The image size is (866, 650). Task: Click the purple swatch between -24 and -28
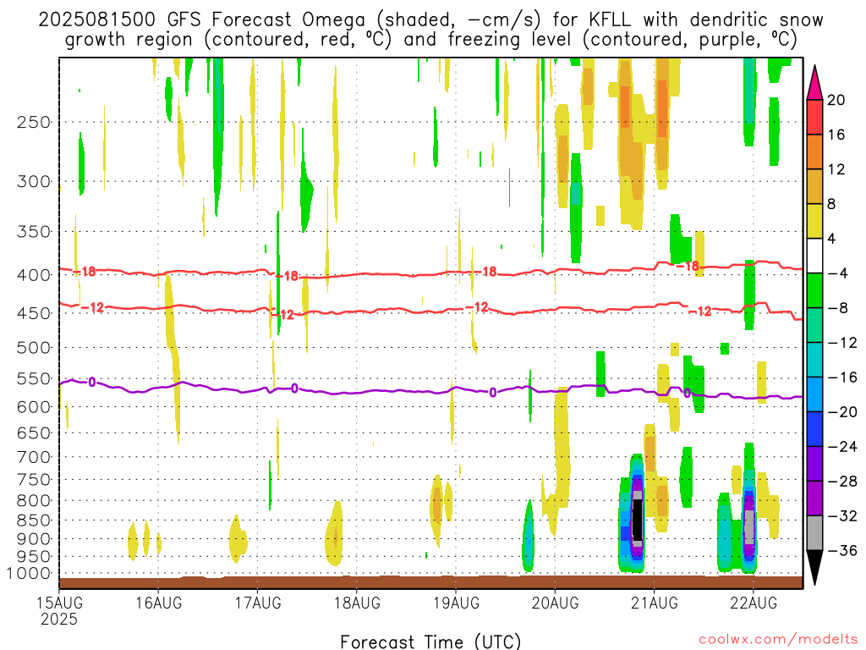click(814, 464)
